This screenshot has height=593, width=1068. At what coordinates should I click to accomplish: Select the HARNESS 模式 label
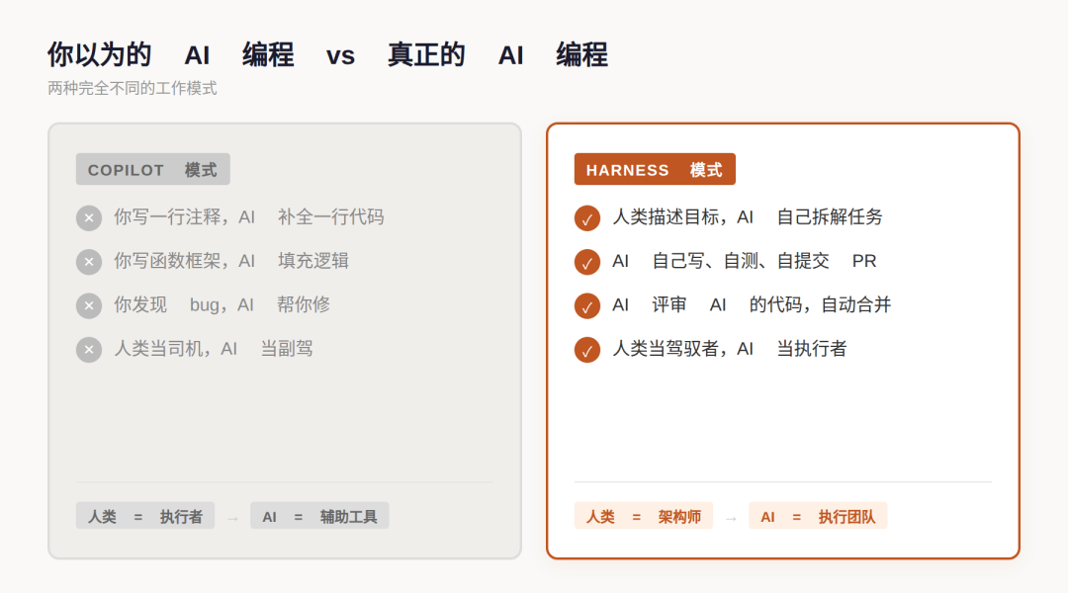point(655,169)
